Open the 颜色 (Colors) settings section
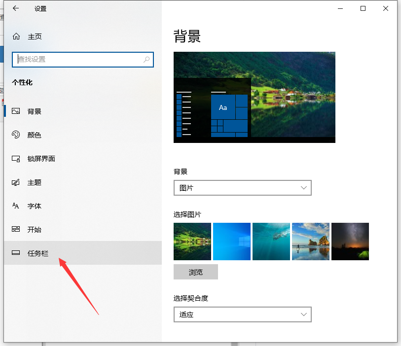401x346 pixels. [35, 135]
